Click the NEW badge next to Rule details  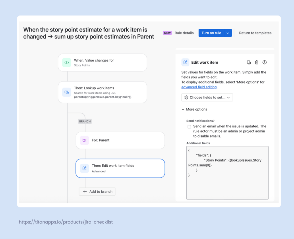pyautogui.click(x=167, y=33)
